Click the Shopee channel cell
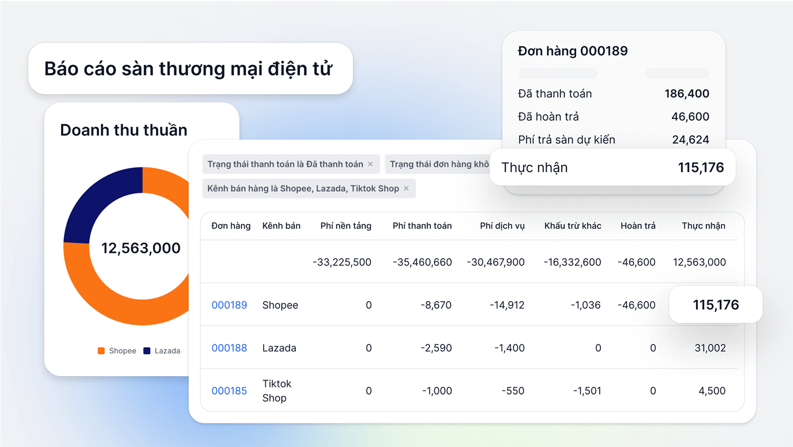Image resolution: width=793 pixels, height=447 pixels. pos(280,305)
